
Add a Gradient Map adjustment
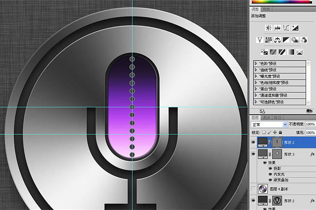pyautogui.click(x=291, y=52)
